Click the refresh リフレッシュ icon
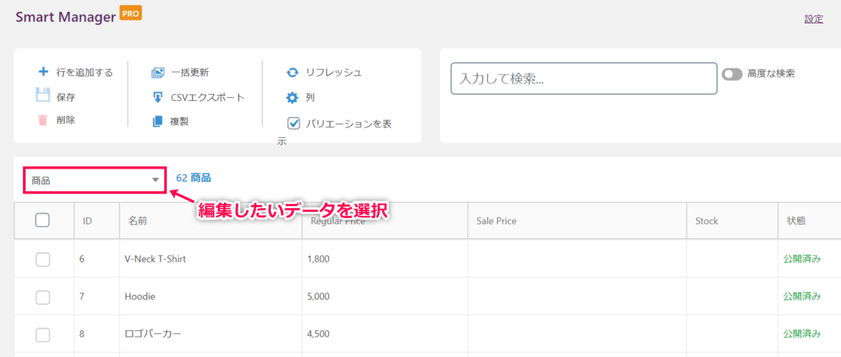The width and height of the screenshot is (841, 357). pos(292,73)
